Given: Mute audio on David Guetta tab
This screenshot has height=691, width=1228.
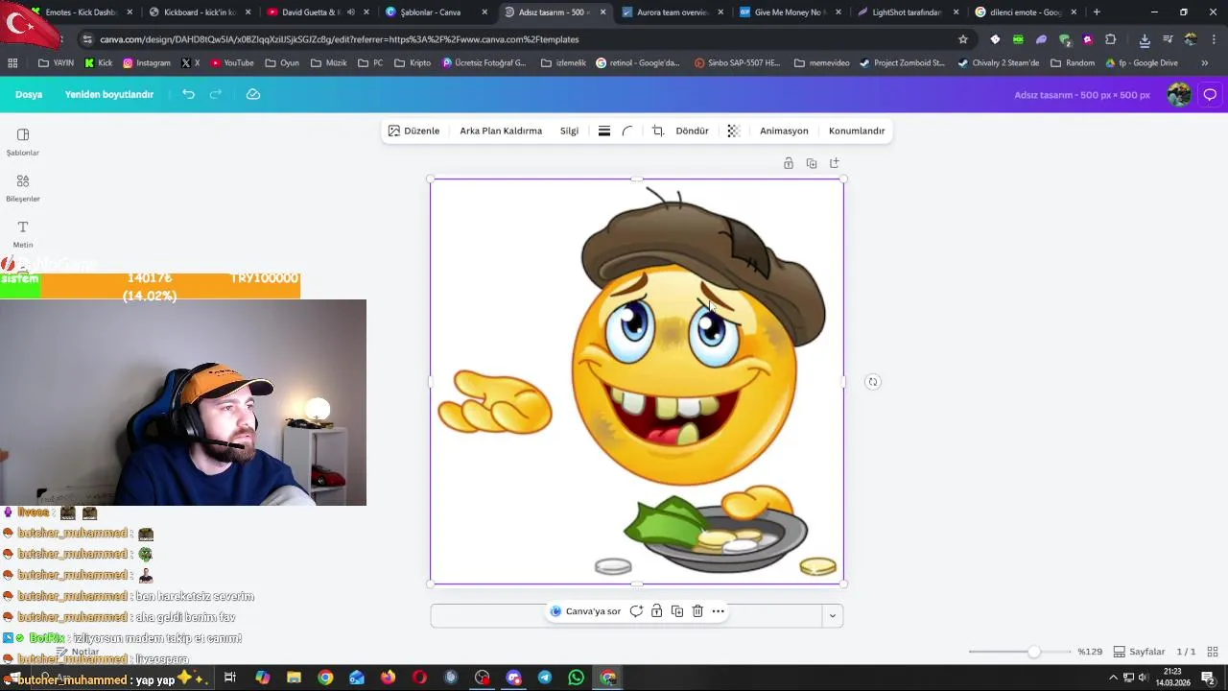Looking at the screenshot, I should (350, 12).
